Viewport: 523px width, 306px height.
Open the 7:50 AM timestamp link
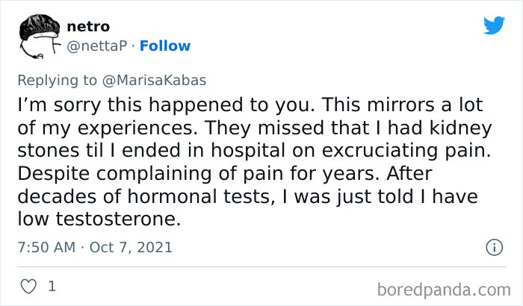tap(46, 246)
